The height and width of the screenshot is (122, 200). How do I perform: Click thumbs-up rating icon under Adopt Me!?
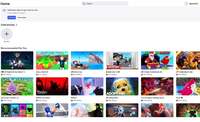107,100
